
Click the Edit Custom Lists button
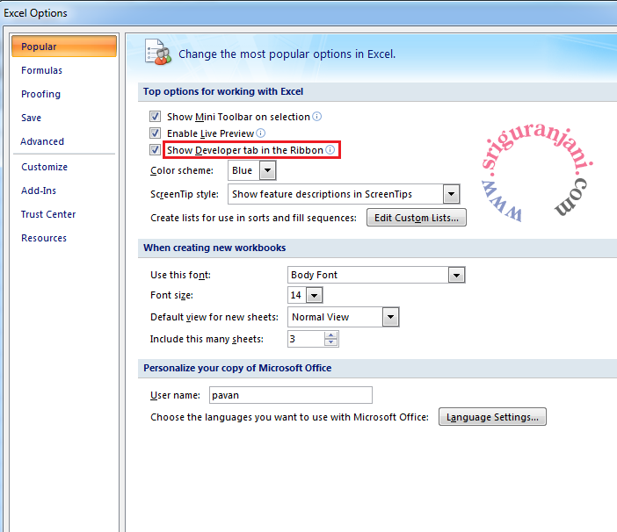point(417,218)
